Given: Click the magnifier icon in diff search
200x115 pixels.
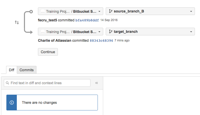Looking at the screenshot, I should (x=7, y=83).
